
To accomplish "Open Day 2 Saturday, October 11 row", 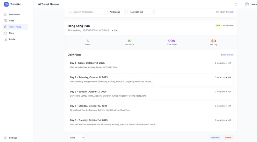I will [151, 79].
